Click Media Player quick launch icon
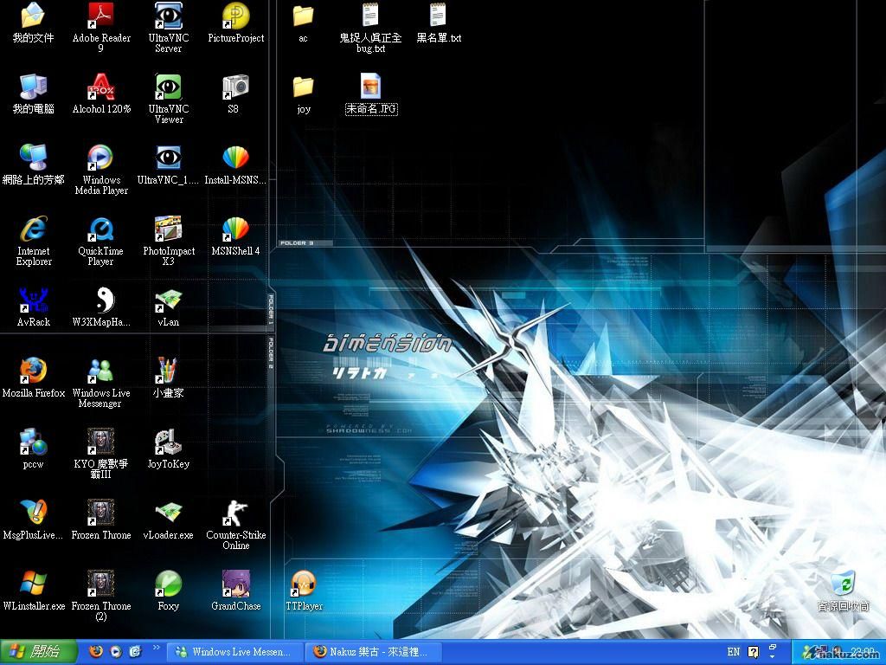This screenshot has height=665, width=886. point(115,652)
